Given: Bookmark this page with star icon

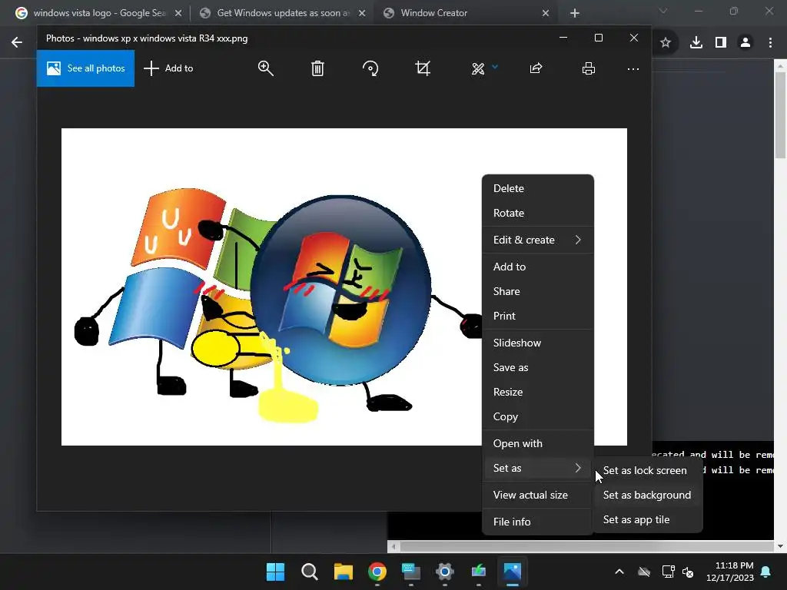Looking at the screenshot, I should point(666,43).
